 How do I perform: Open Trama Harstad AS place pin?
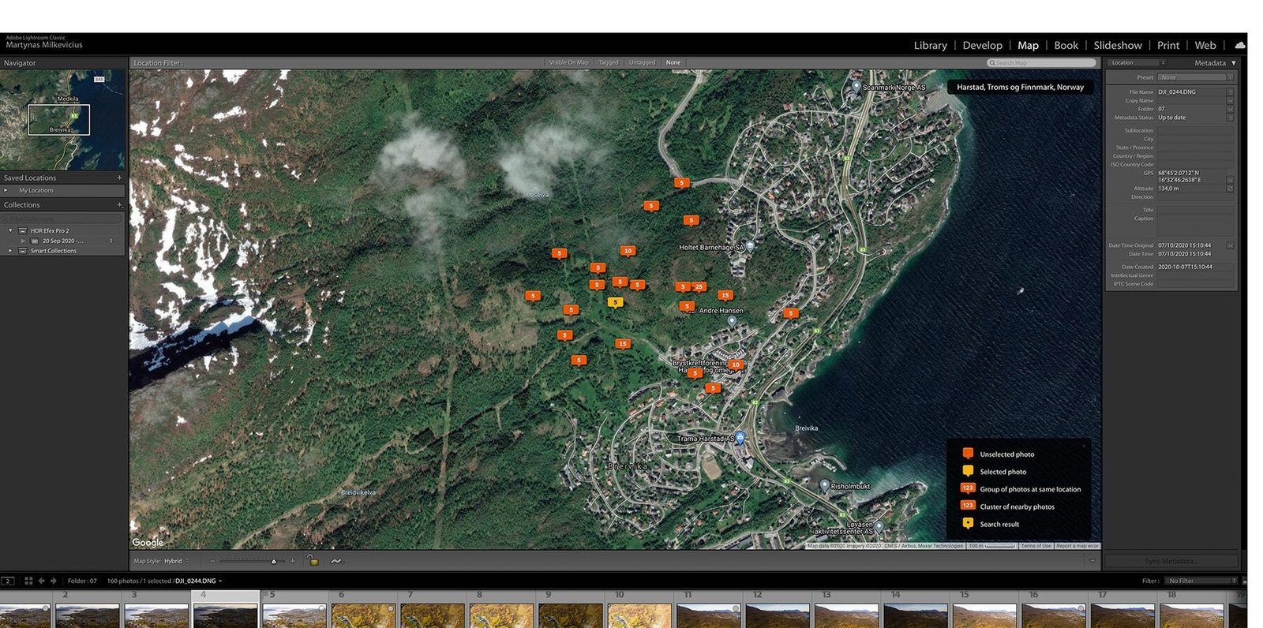click(x=740, y=438)
